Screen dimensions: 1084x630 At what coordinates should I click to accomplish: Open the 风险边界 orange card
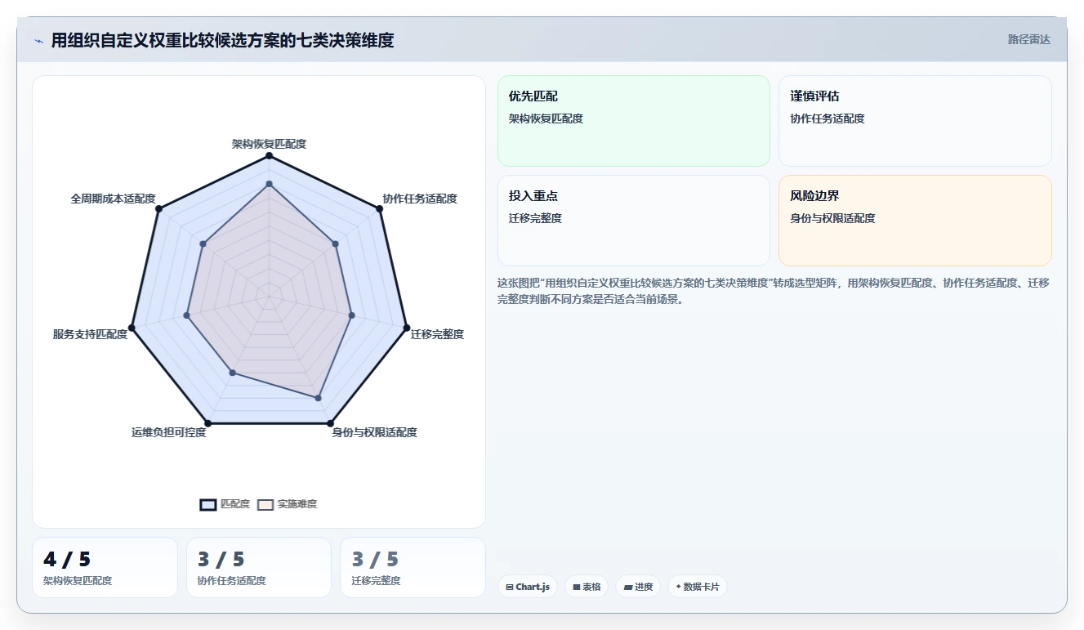pos(915,221)
